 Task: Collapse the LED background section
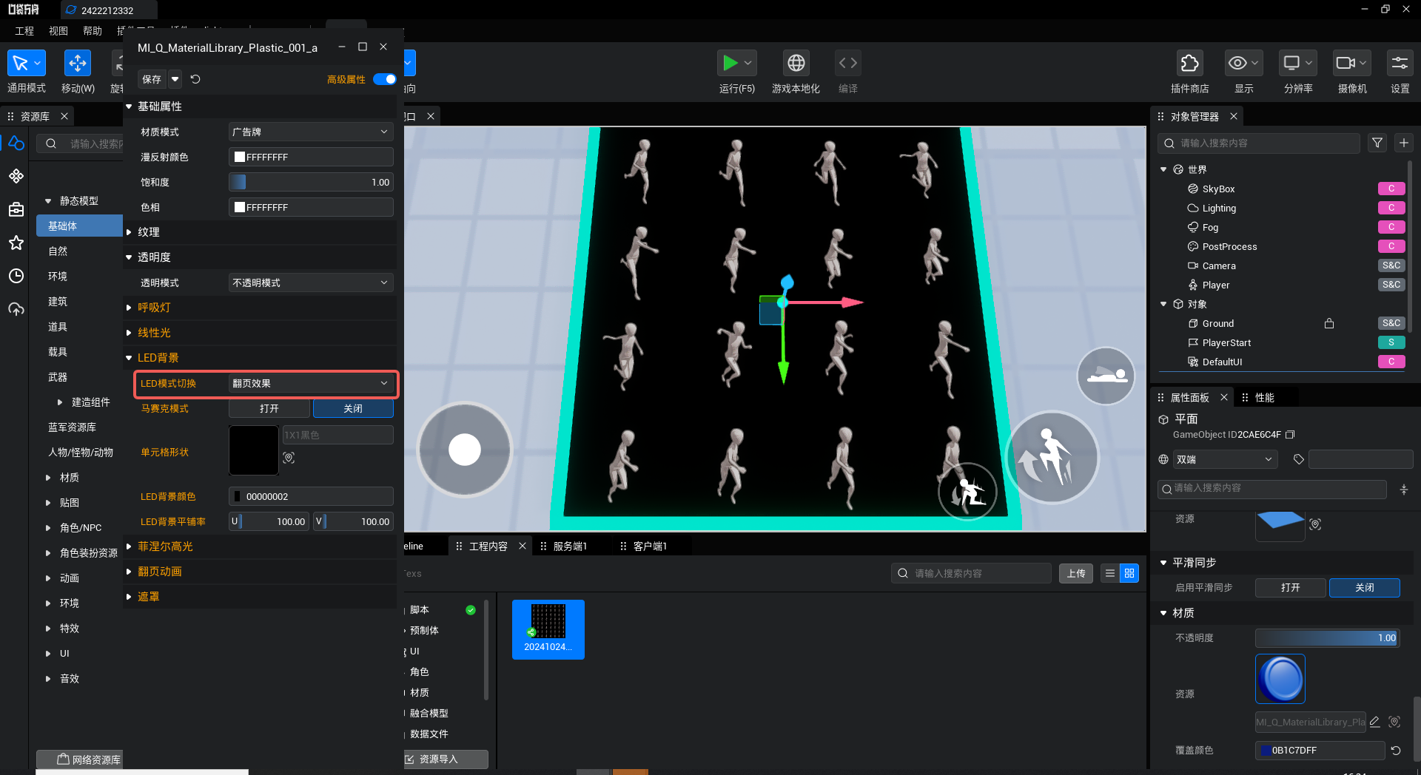coord(129,358)
